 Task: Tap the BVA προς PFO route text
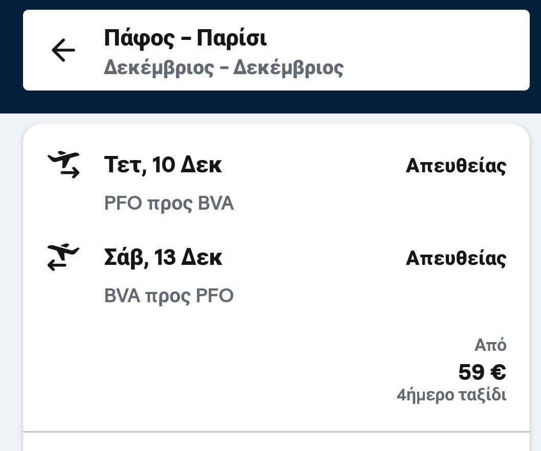(169, 296)
